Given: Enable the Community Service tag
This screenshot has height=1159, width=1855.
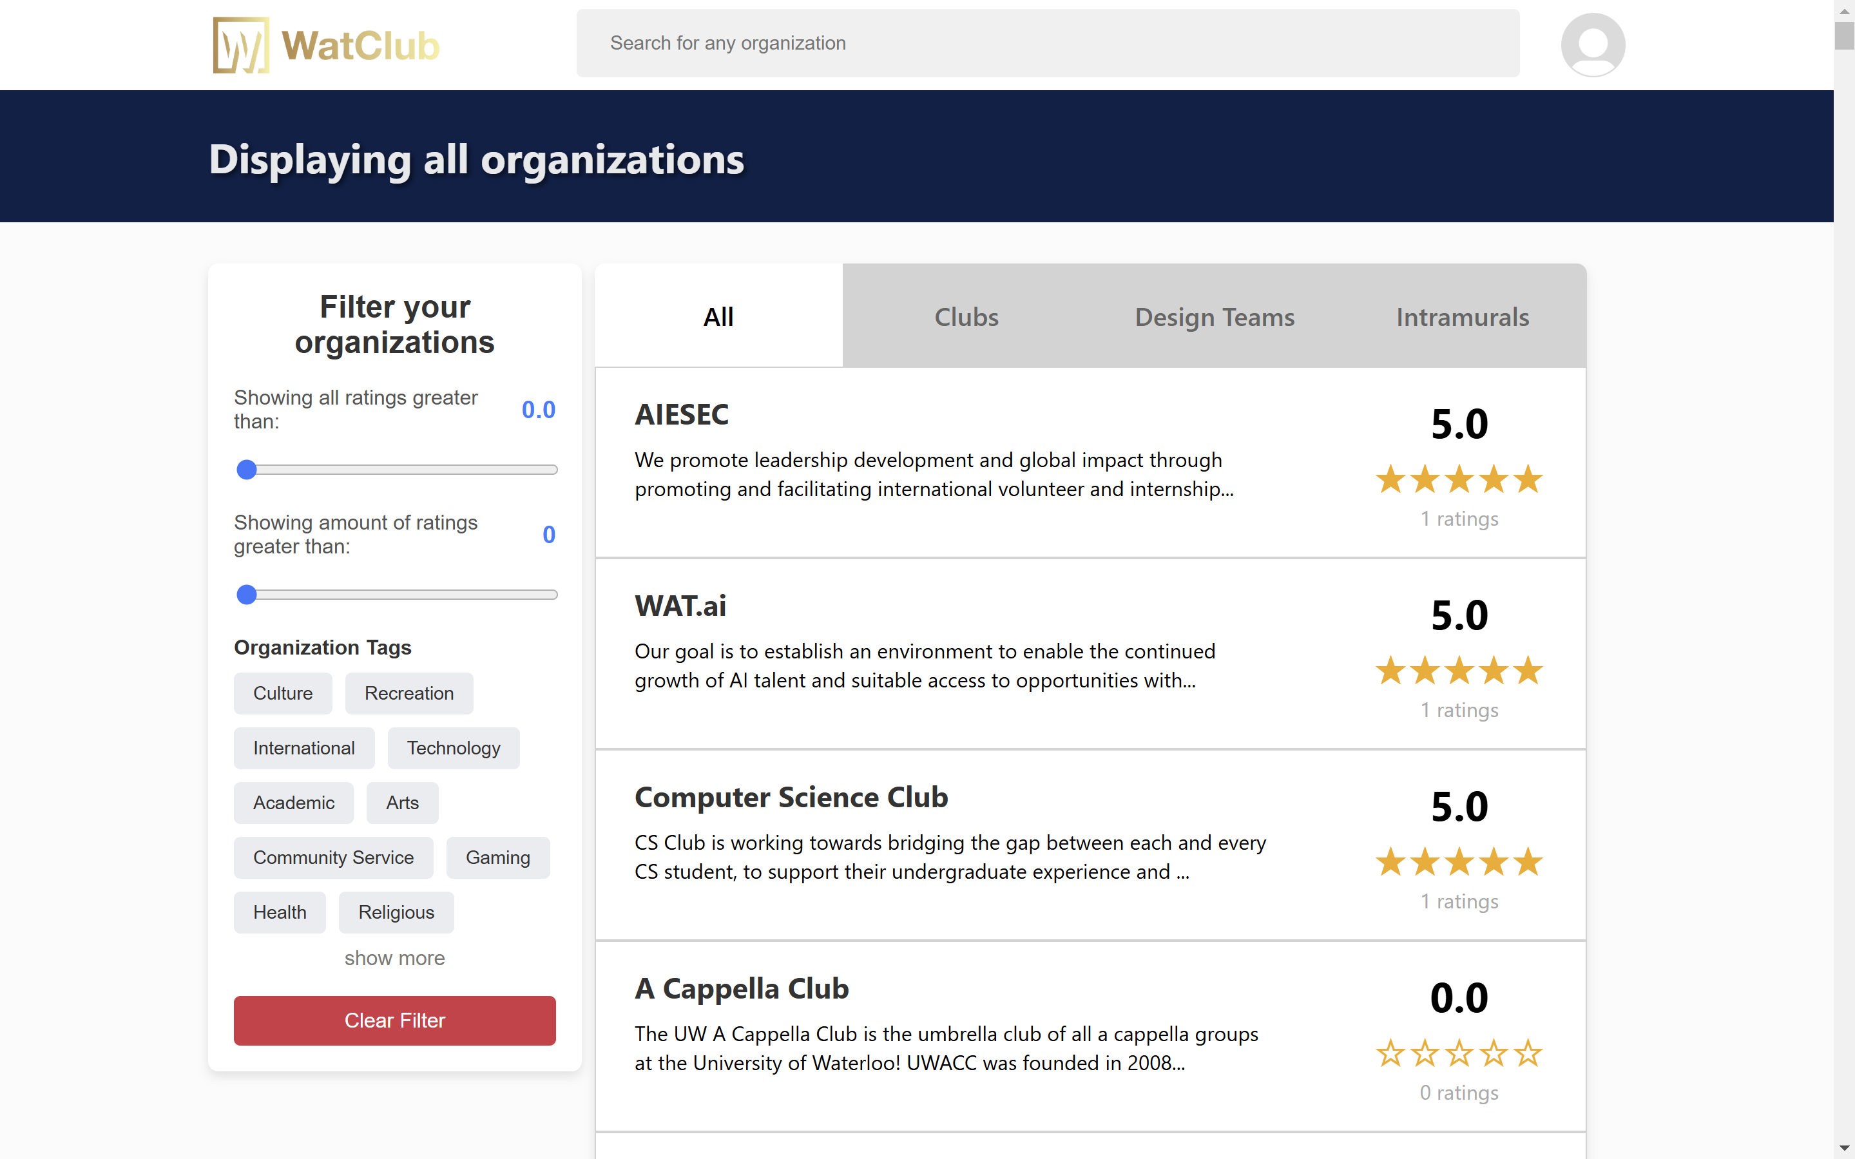Looking at the screenshot, I should pos(332,857).
